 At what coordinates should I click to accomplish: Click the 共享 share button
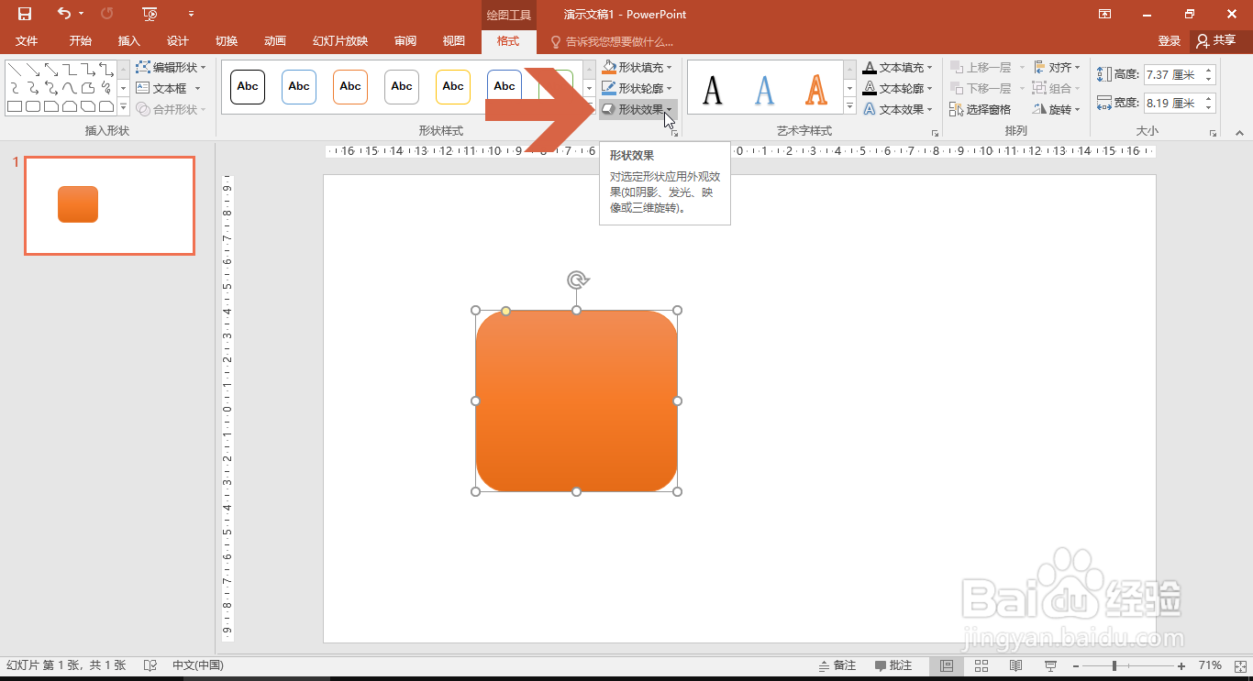tap(1216, 41)
